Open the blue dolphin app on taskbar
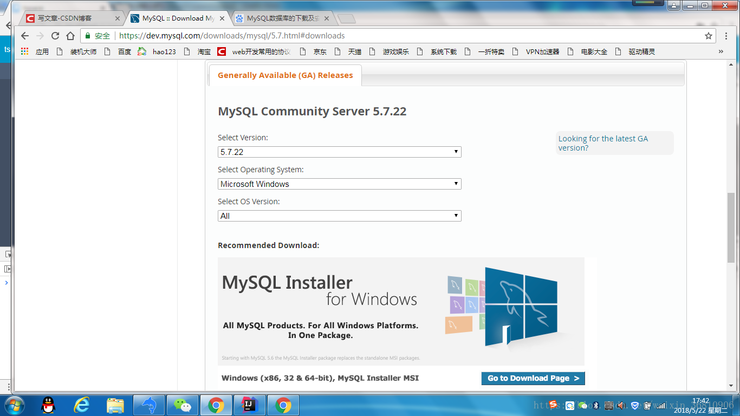The height and width of the screenshot is (416, 740). (x=149, y=405)
